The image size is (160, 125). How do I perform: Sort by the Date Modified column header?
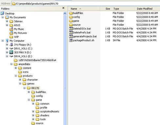[x=148, y=9]
